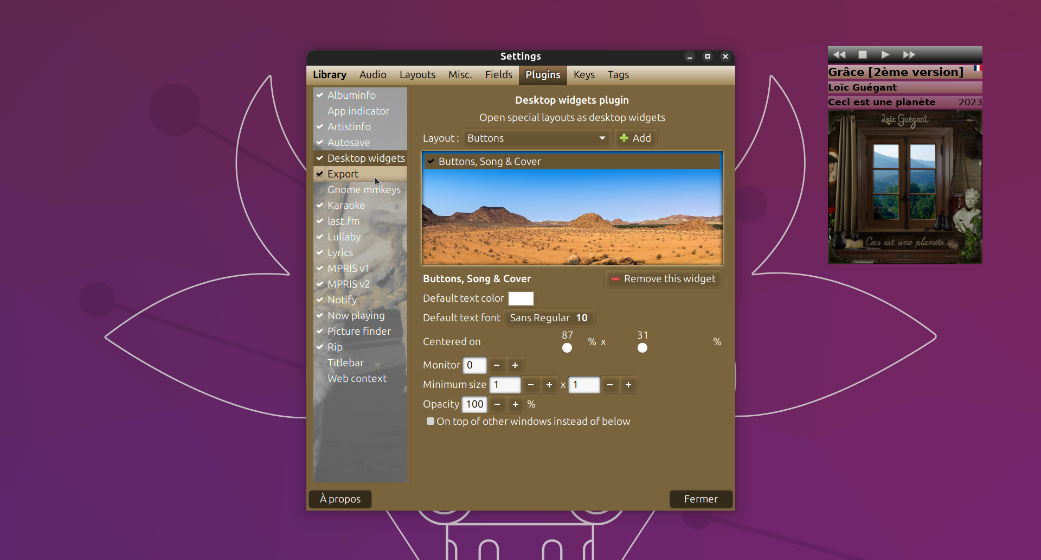Image resolution: width=1041 pixels, height=560 pixels.
Task: Click song title Grâce [2ème version] in widget
Action: tap(896, 72)
